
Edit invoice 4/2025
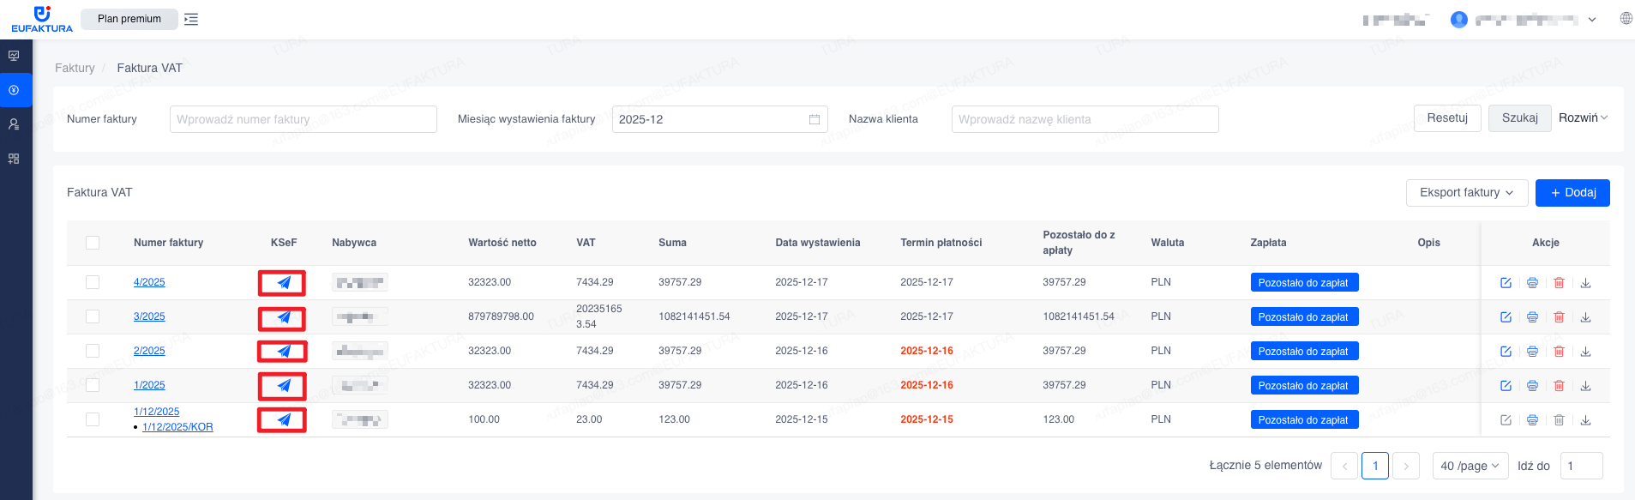(x=1506, y=283)
